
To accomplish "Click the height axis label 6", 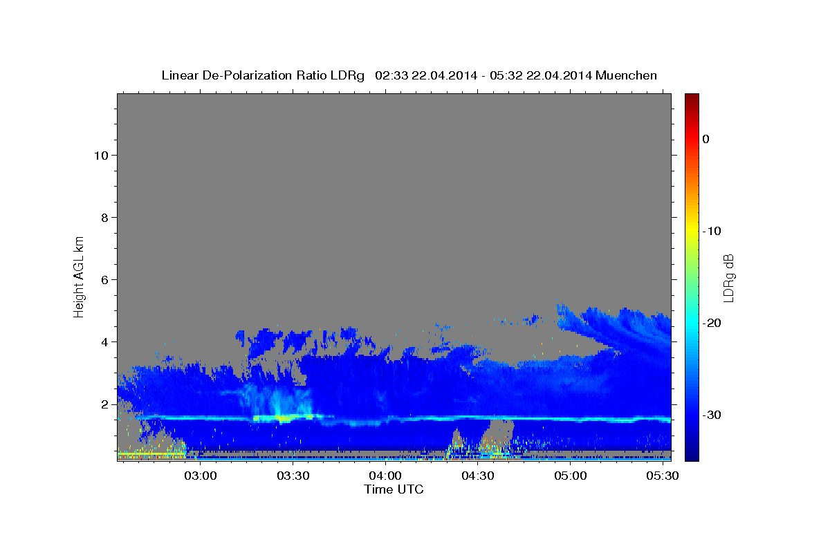I will click(104, 279).
